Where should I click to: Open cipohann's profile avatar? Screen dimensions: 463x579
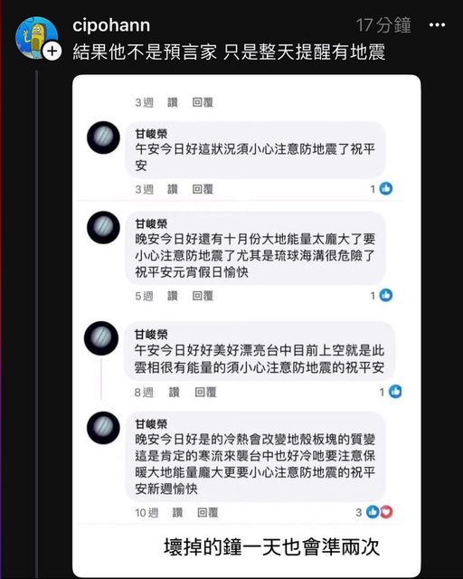(x=36, y=37)
